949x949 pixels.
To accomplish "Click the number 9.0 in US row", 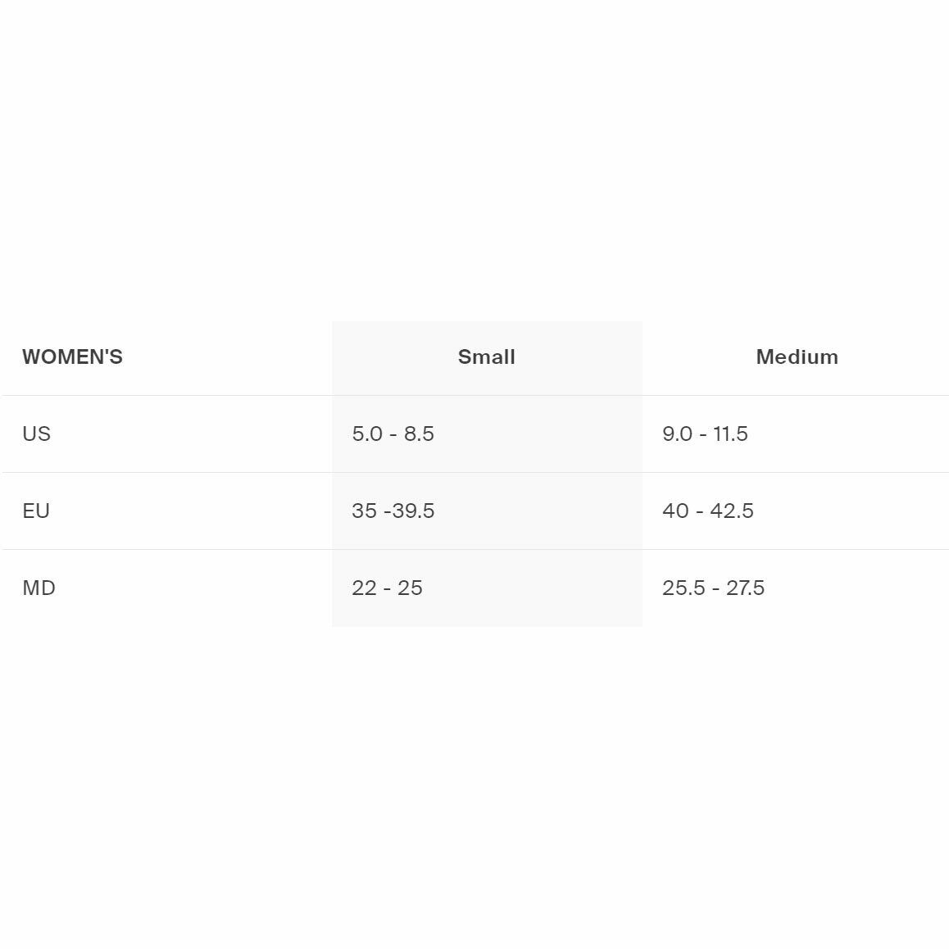I will click(x=677, y=434).
